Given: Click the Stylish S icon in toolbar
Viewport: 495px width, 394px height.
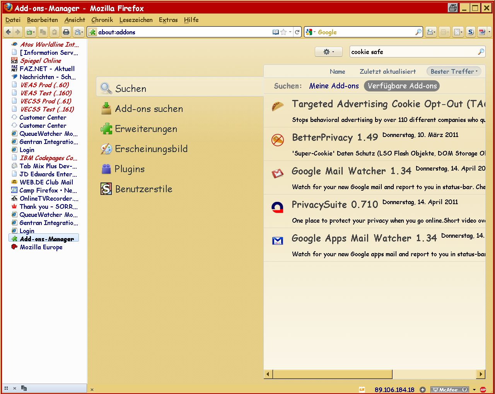Looking at the screenshot, I should pyautogui.click(x=470, y=32).
